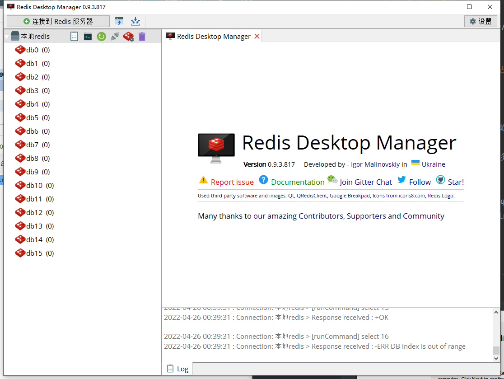504x379 pixels.
Task: Open the console terminal icon for 本地redis
Action: tap(88, 37)
